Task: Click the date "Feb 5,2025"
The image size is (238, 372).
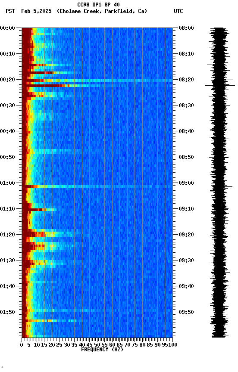Action: click(x=36, y=11)
